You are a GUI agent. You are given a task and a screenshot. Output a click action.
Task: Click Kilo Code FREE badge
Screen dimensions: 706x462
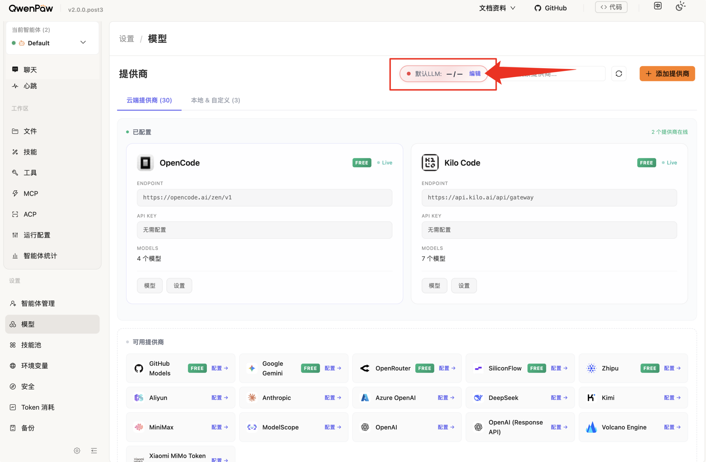(646, 163)
